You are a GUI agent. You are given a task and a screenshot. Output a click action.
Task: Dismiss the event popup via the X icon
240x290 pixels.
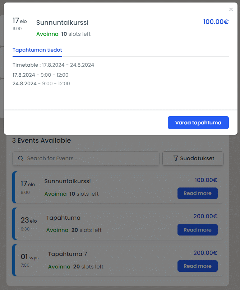[x=231, y=9]
